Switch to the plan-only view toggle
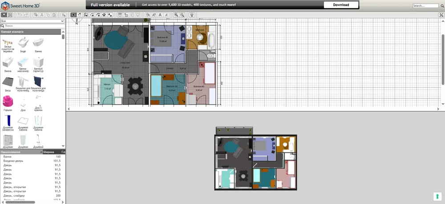Viewport: 445px width, 204px height. click(10, 15)
